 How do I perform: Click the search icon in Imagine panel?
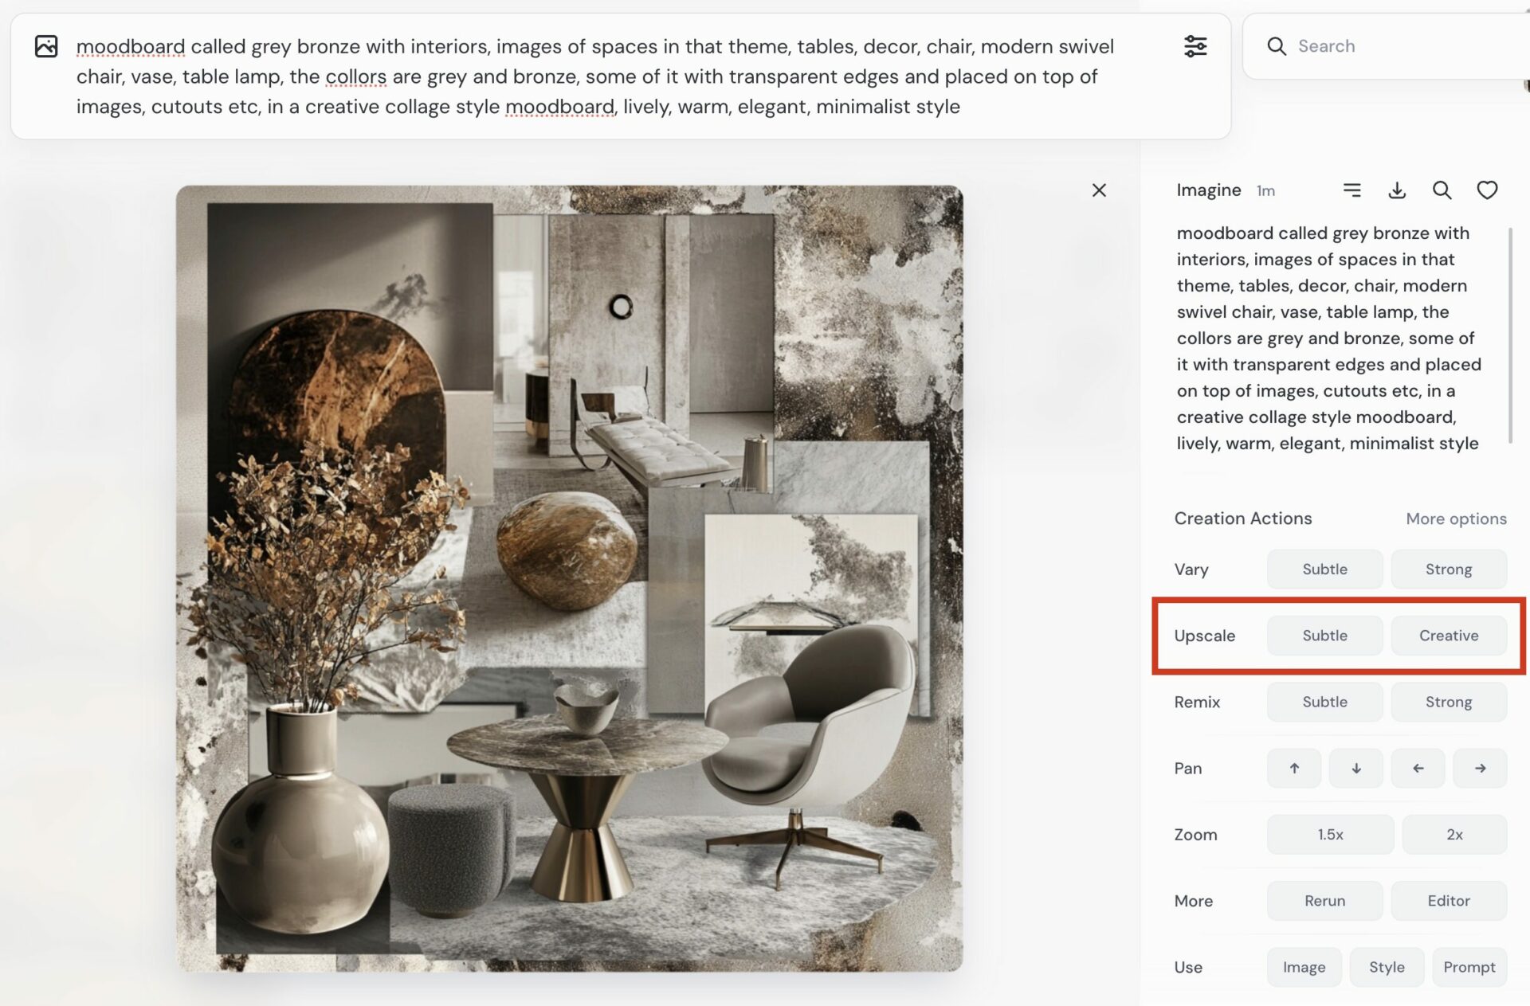click(x=1442, y=189)
